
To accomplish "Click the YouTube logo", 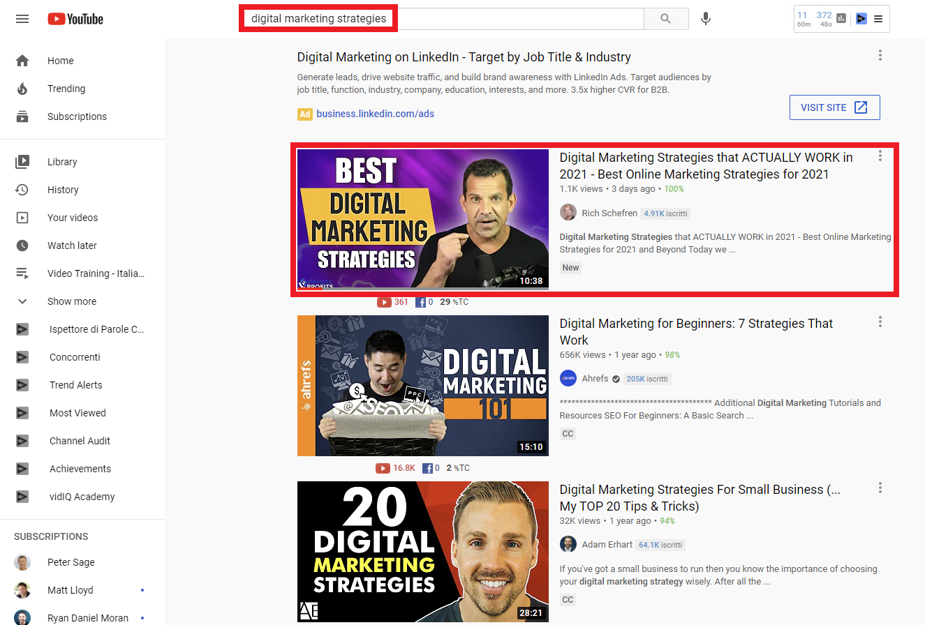I will point(75,19).
